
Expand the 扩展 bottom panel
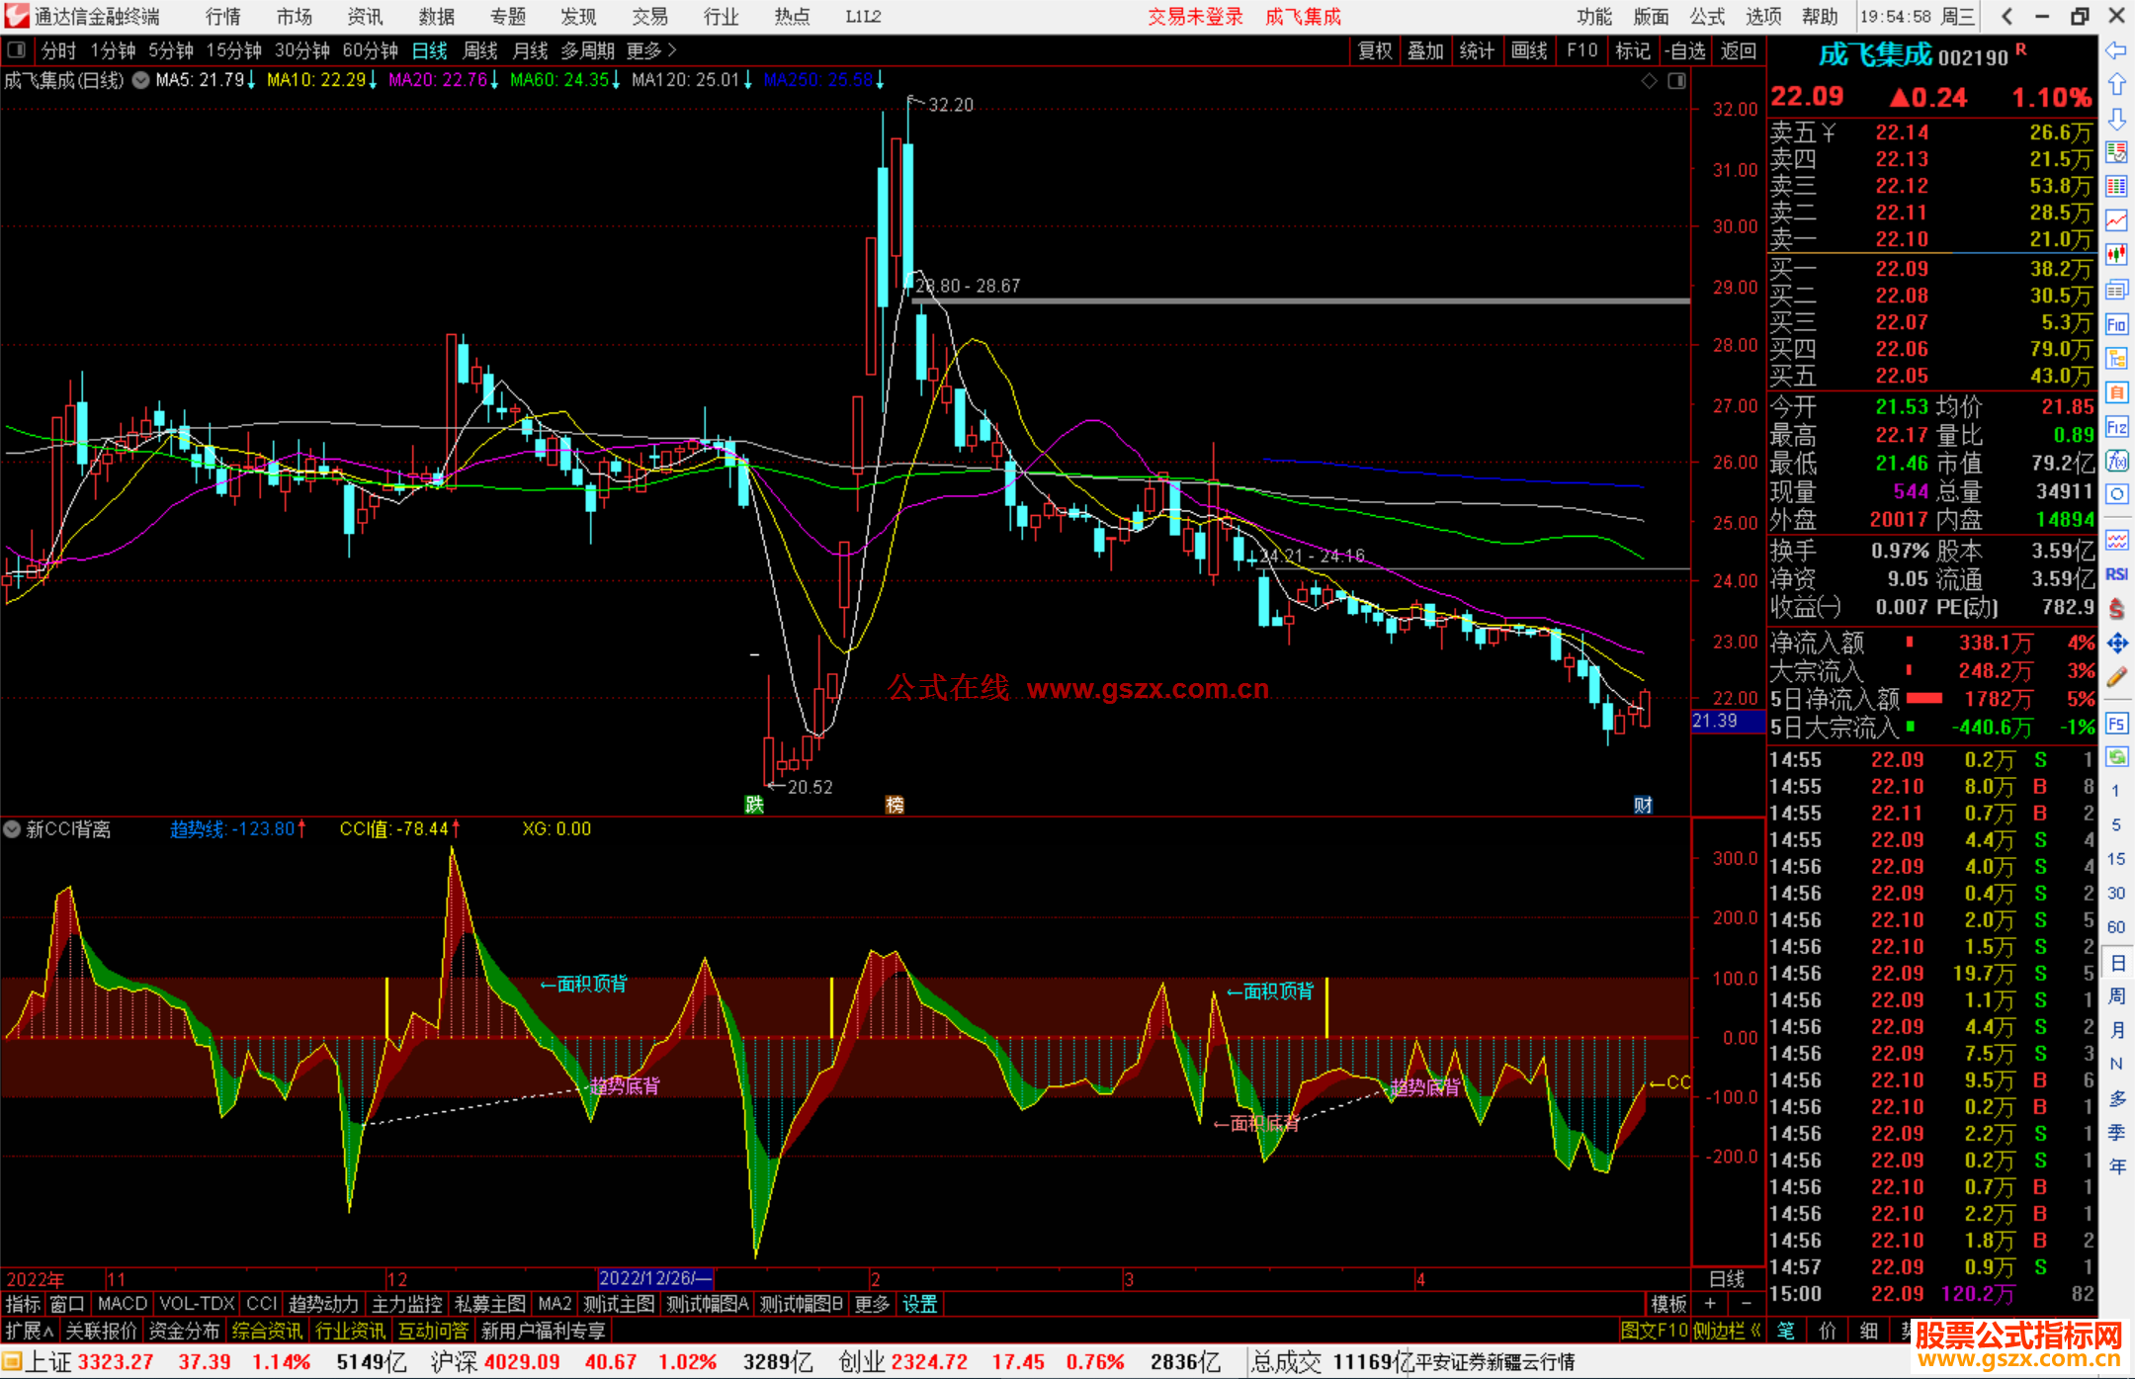tap(30, 1331)
